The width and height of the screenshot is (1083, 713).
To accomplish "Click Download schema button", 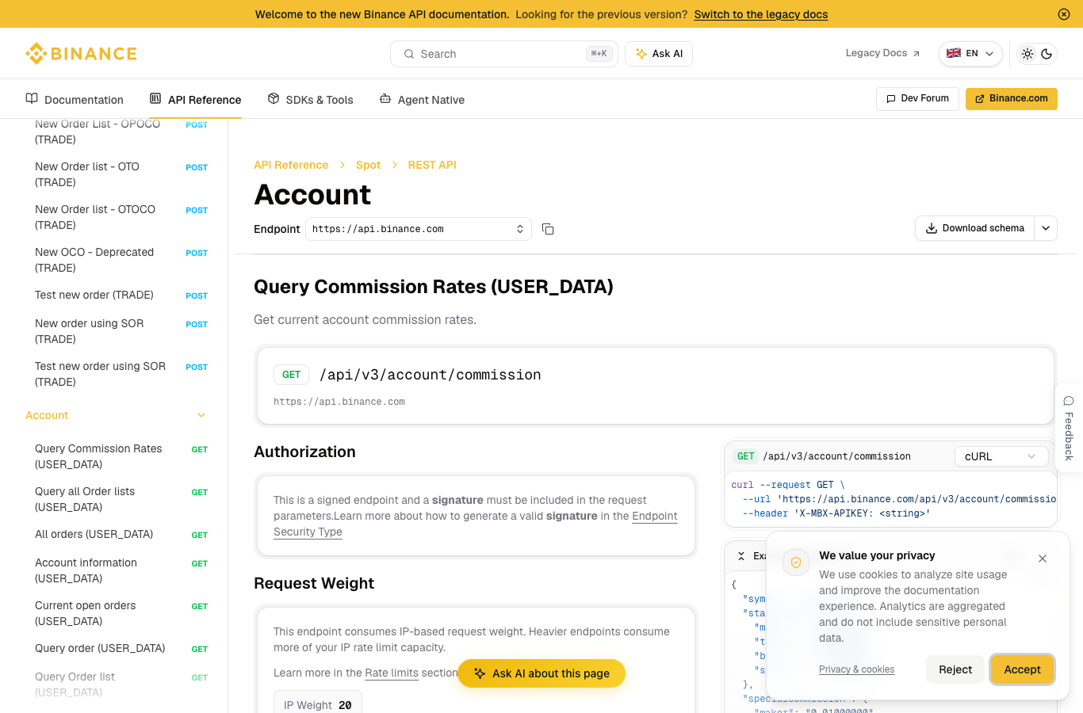I will pos(974,228).
